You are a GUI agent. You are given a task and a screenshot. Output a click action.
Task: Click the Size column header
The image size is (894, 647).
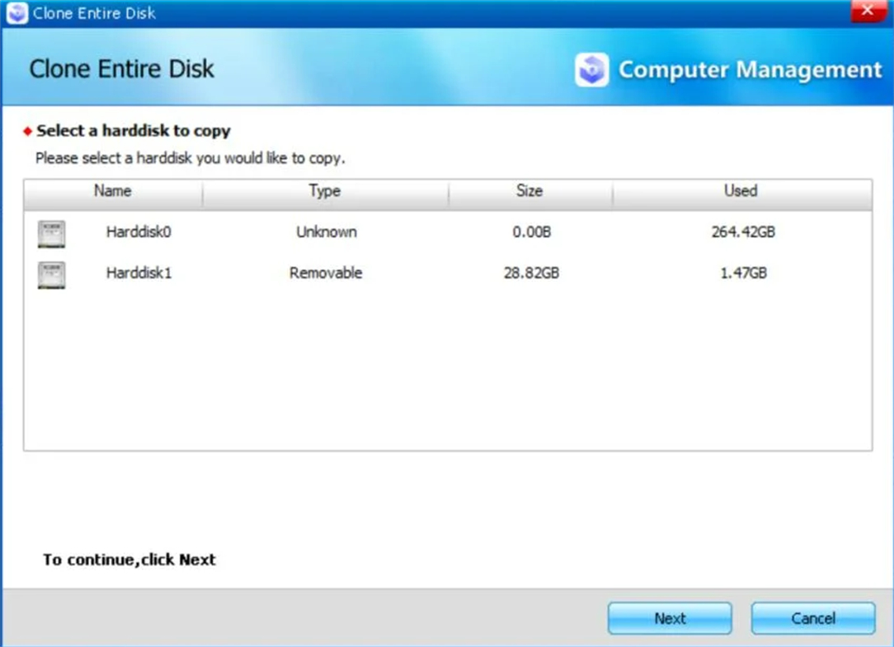click(x=529, y=190)
